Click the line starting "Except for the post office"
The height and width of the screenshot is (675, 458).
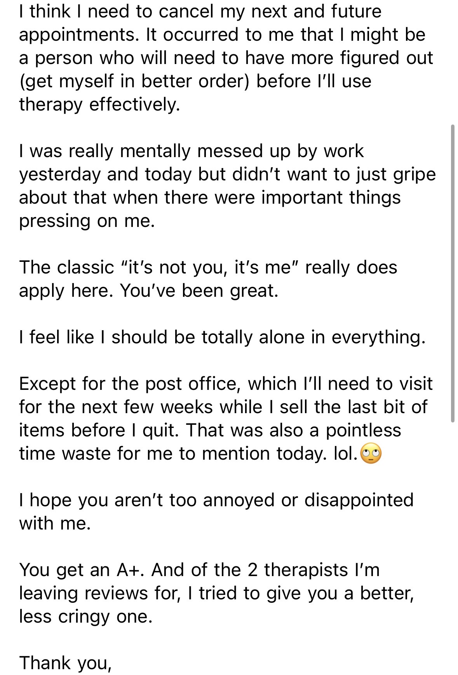pos(225,384)
